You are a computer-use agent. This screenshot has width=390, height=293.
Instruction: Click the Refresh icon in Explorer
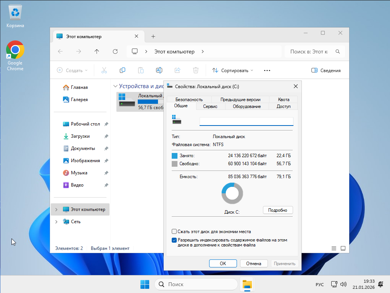(115, 52)
